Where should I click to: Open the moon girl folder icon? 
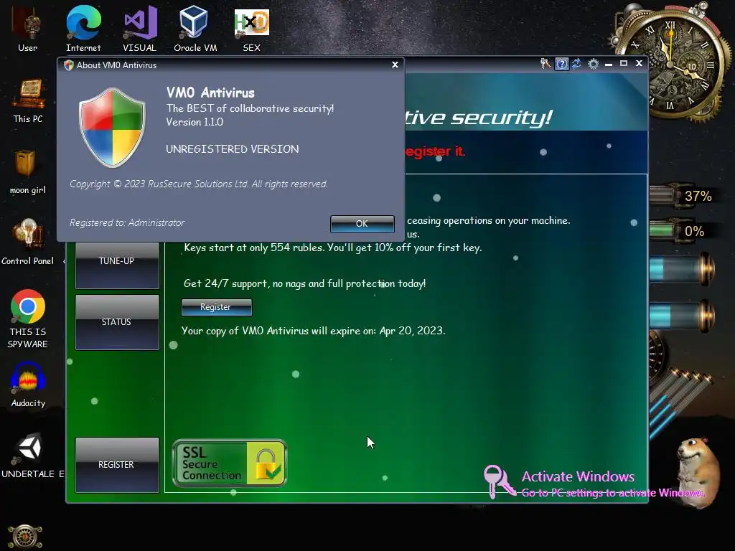[28, 171]
